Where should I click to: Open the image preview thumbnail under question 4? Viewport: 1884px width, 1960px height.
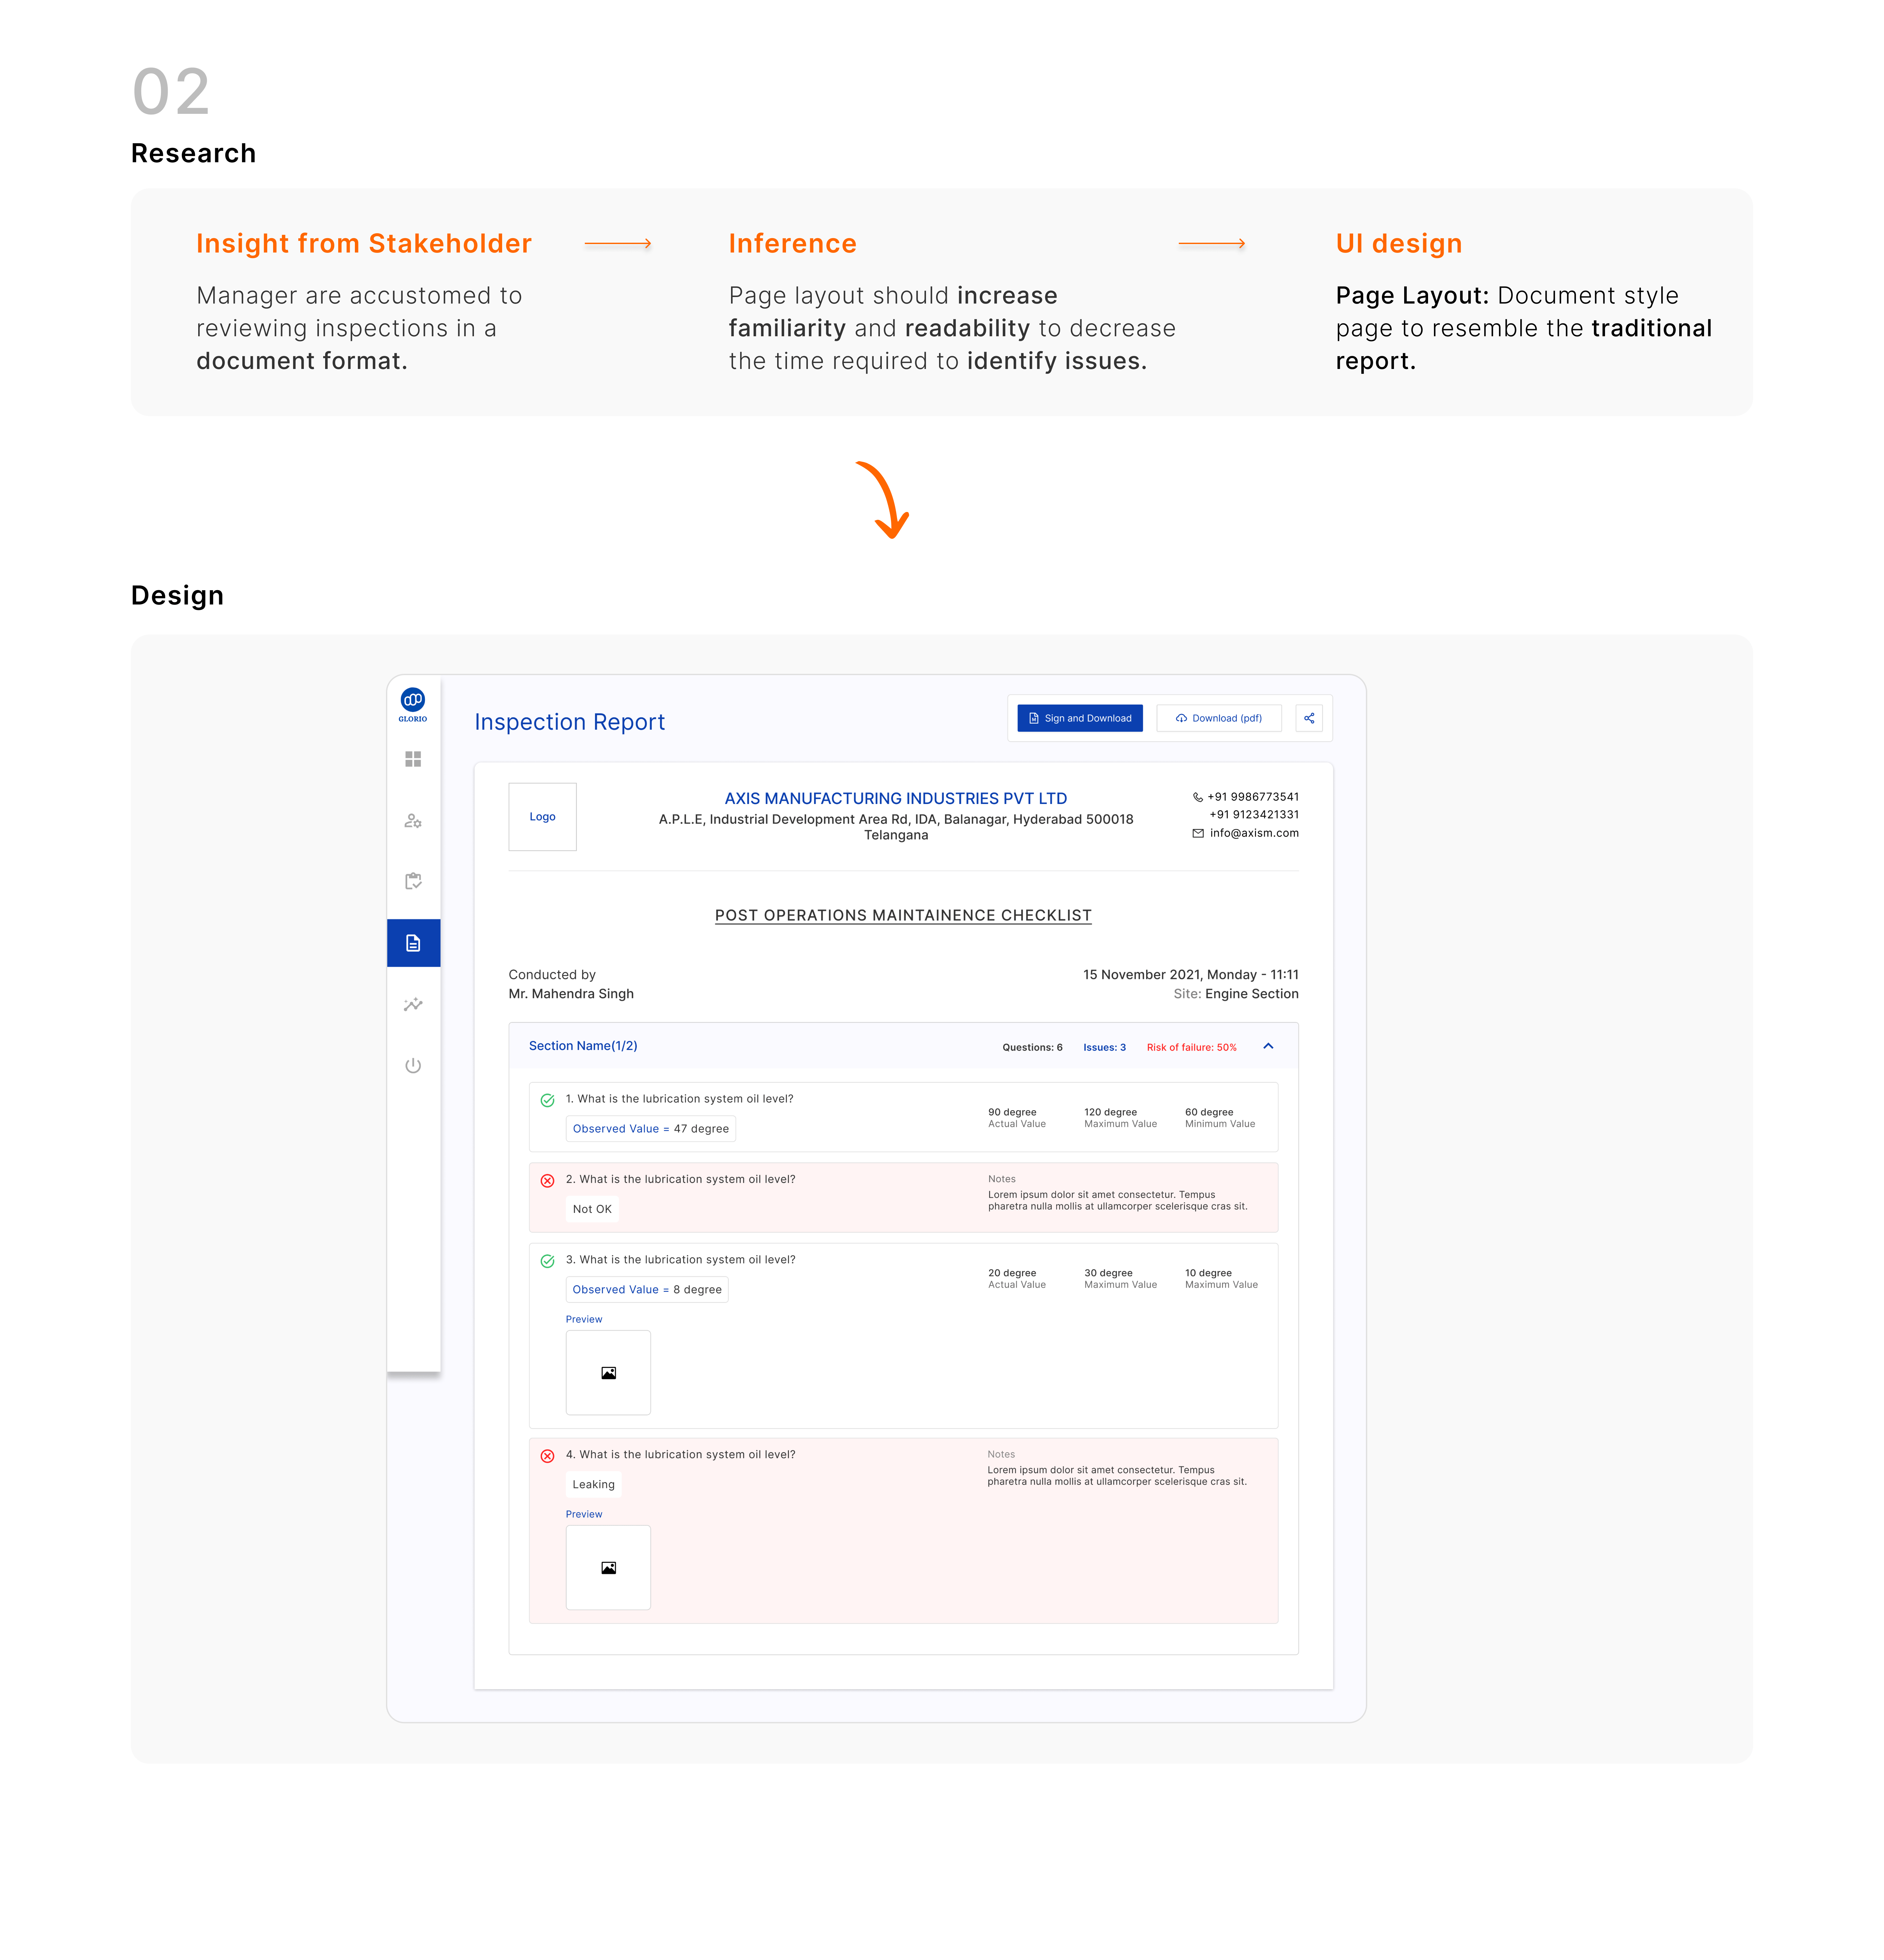(x=608, y=1568)
